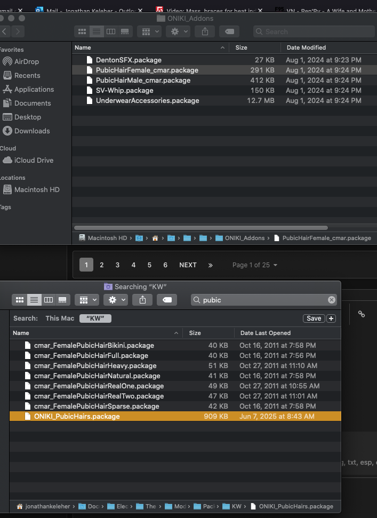Screen dimensions: 377x518
Task: Click KW folder in search window path bar
Action: pos(232,506)
